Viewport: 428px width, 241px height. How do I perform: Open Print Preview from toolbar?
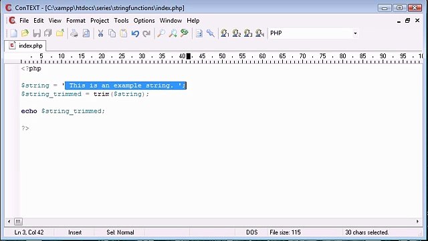[86, 33]
